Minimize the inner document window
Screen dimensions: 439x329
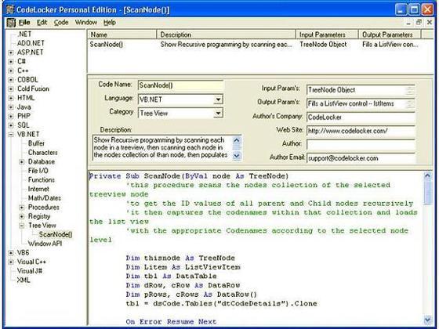point(408,23)
